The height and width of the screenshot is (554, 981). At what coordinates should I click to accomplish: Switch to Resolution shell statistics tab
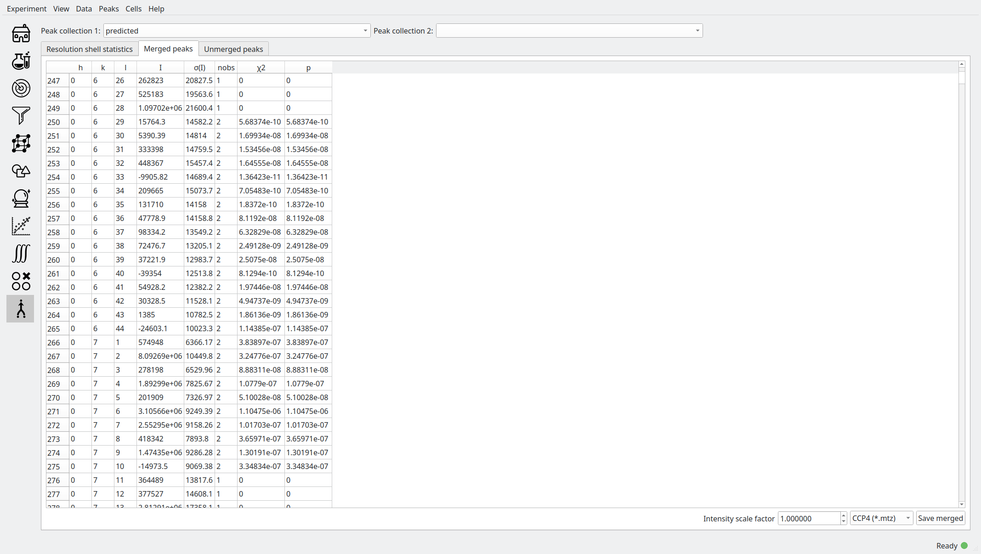tap(89, 49)
